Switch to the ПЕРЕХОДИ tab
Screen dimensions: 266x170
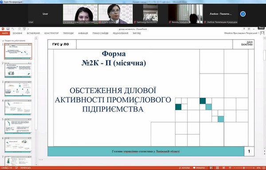[68, 33]
